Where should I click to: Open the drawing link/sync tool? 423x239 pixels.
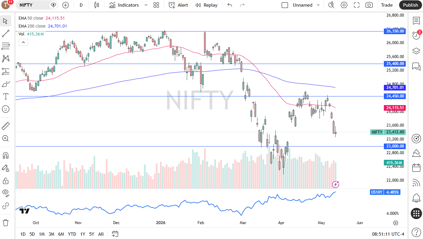pyautogui.click(x=6, y=206)
